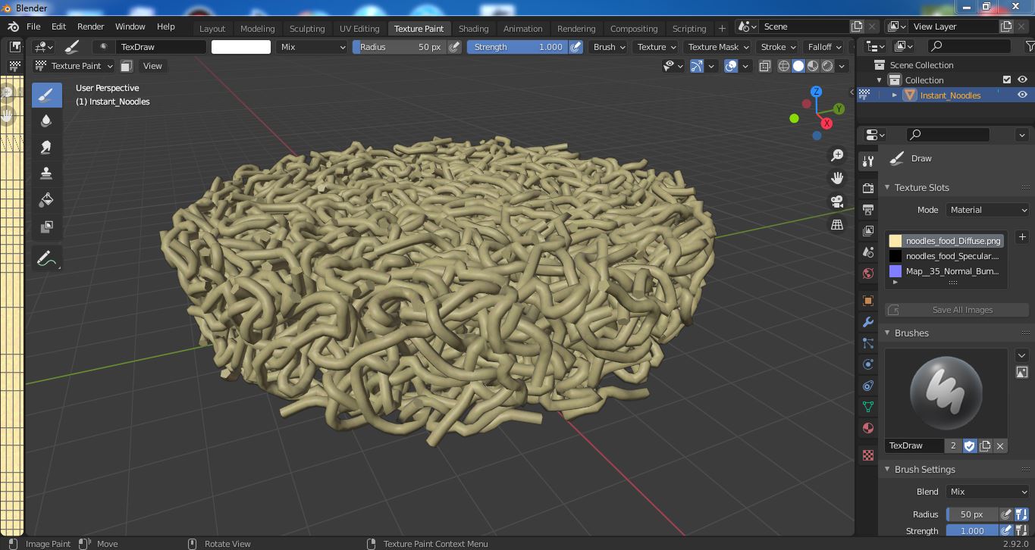Switch to the Shading workspace tab
1035x550 pixels.
(x=473, y=29)
